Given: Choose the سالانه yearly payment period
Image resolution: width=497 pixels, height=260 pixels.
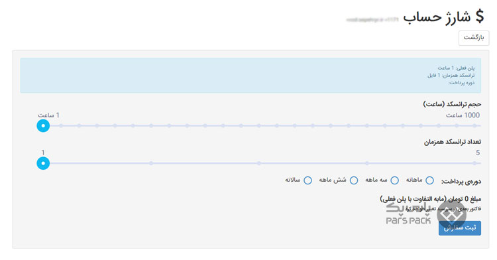Looking at the screenshot, I should (307, 180).
